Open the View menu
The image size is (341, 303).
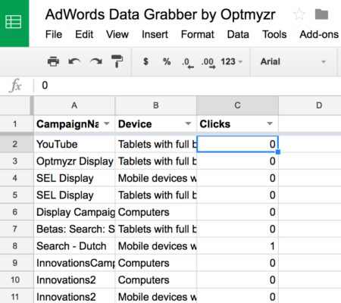tap(117, 34)
